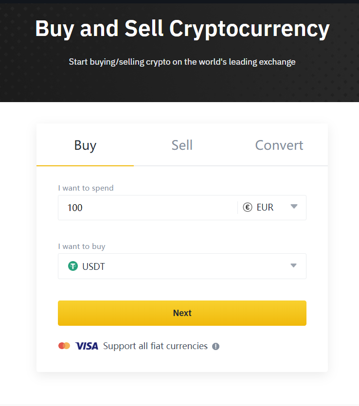Click the yellow Next button
Viewport: 359px width, 406px height.
pos(182,313)
